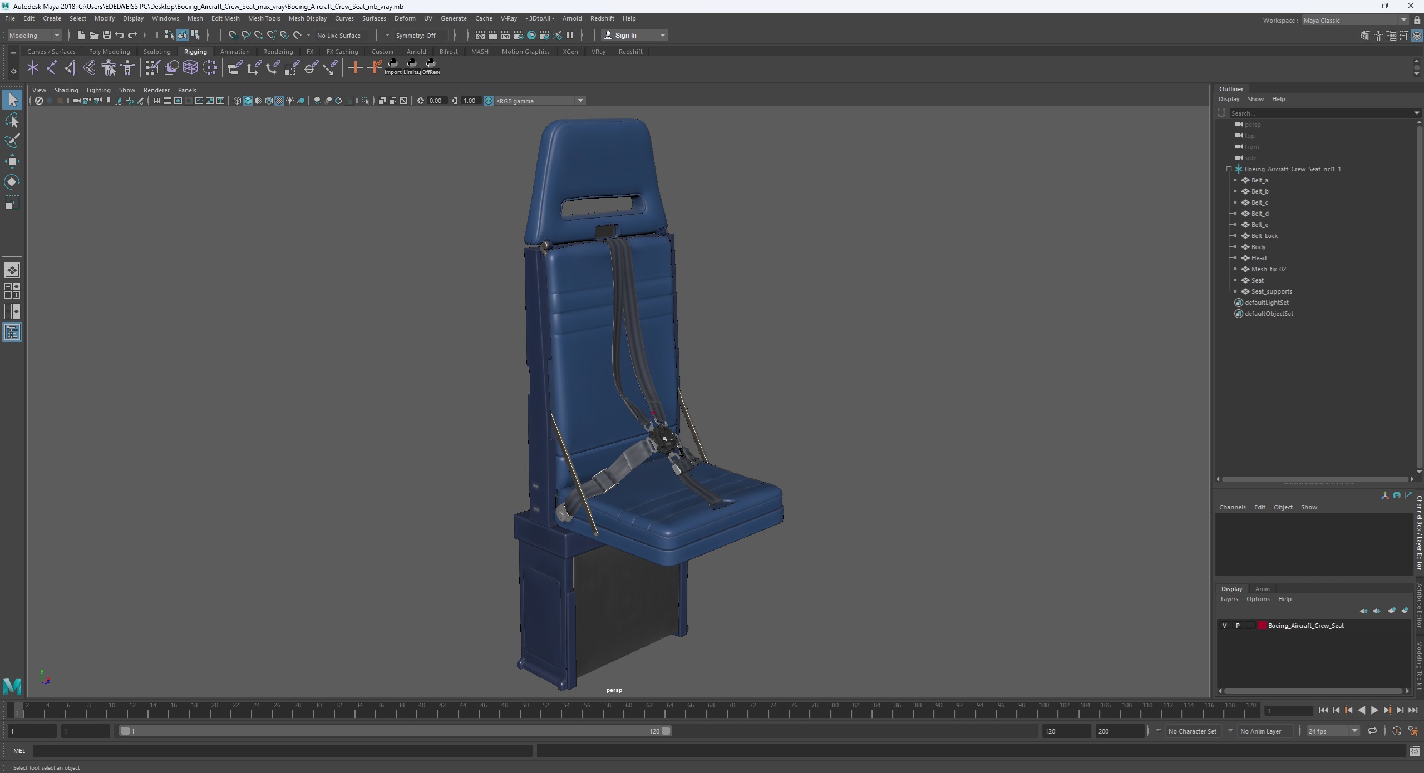1424x773 pixels.
Task: Activate the Lasso Select tool
Action: coord(12,121)
